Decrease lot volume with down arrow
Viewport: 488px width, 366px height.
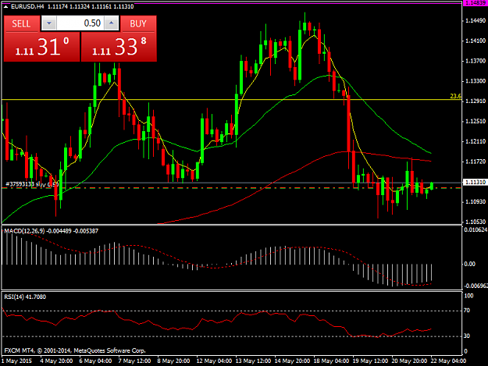49,23
